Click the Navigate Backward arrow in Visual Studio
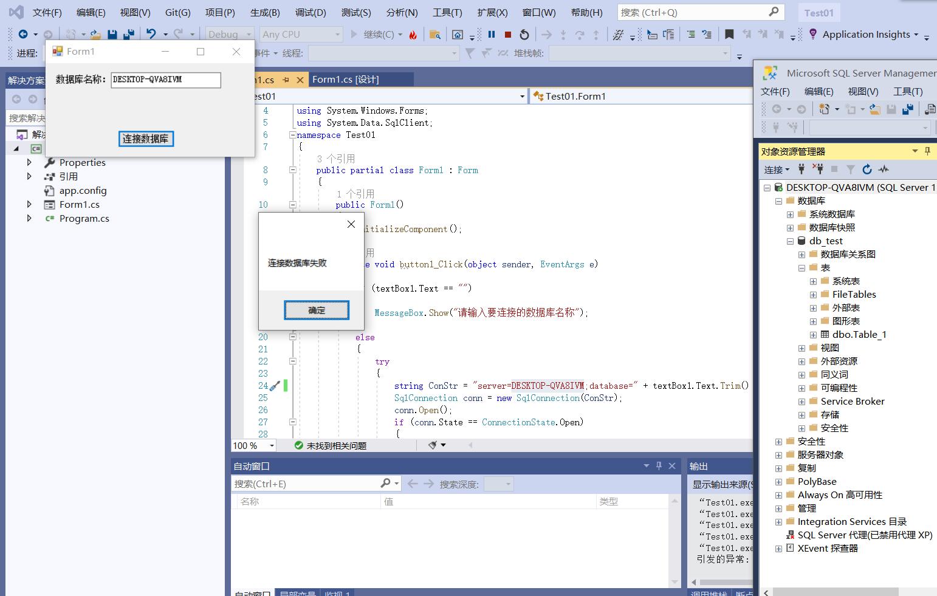The height and width of the screenshot is (596, 937). [x=23, y=35]
